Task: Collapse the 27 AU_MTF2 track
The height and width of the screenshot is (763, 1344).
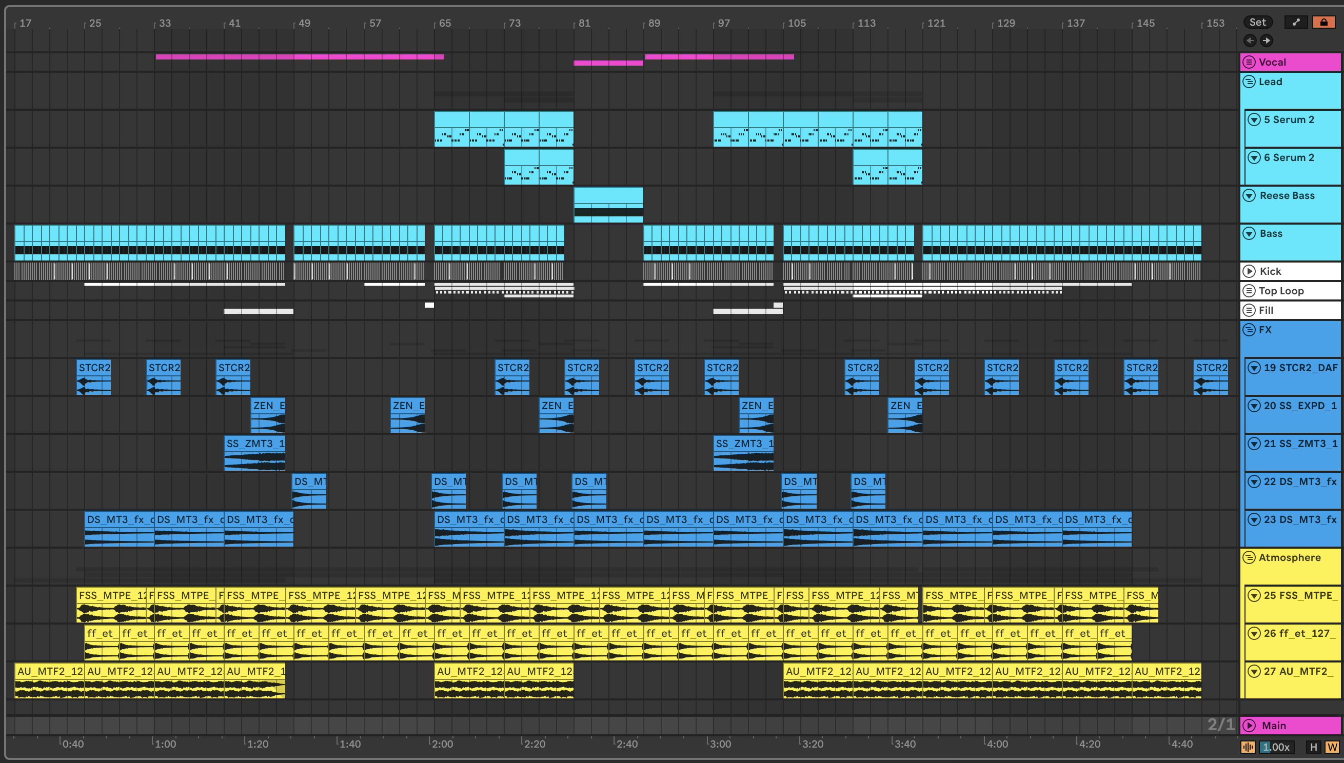Action: pos(1254,671)
